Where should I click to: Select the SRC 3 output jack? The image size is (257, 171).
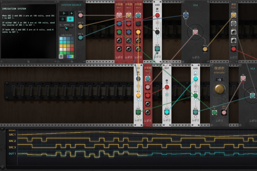[x=81, y=37]
